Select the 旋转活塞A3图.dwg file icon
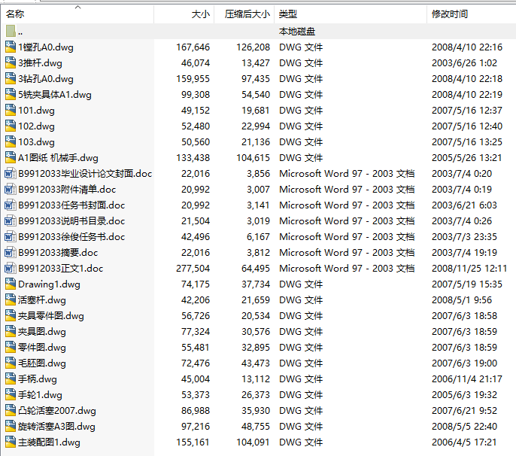The image size is (516, 456). click(11, 427)
